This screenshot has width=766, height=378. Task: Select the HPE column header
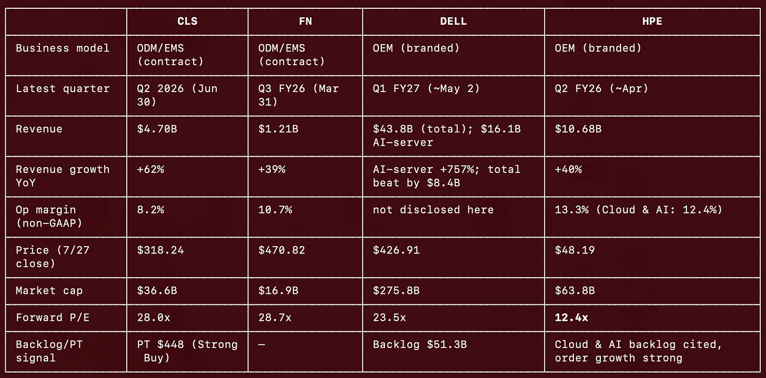654,22
